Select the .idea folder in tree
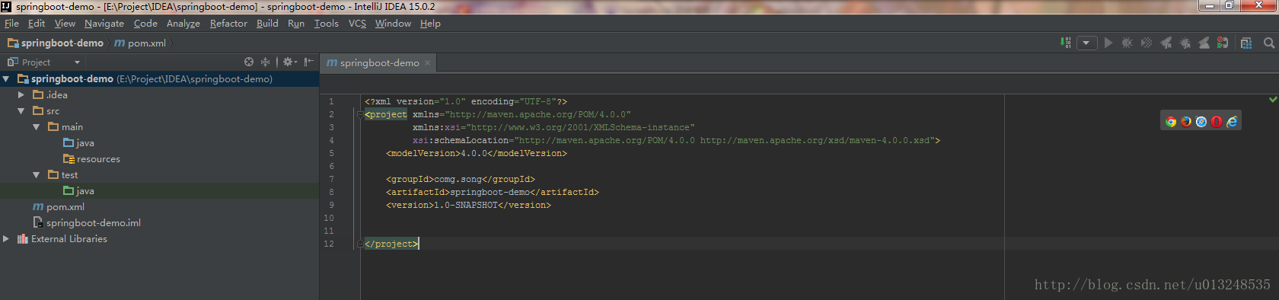This screenshot has width=1279, height=300. [x=50, y=94]
